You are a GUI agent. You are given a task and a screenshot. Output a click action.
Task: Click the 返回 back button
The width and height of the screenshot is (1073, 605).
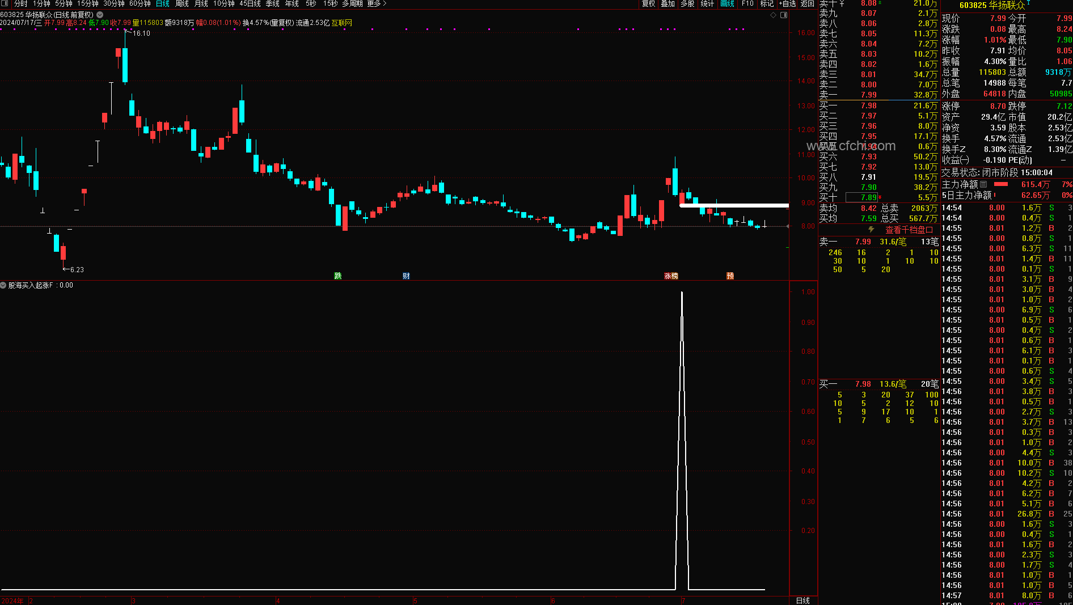point(808,3)
